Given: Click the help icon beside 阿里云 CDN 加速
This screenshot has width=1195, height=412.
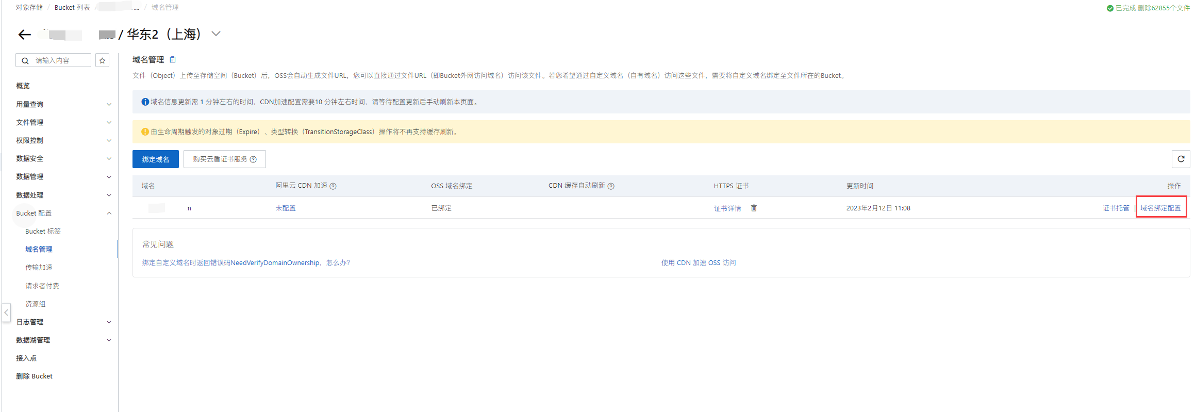Looking at the screenshot, I should (x=333, y=186).
